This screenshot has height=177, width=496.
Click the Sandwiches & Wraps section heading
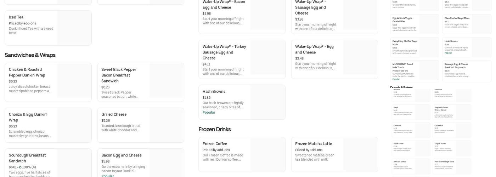pyautogui.click(x=30, y=55)
